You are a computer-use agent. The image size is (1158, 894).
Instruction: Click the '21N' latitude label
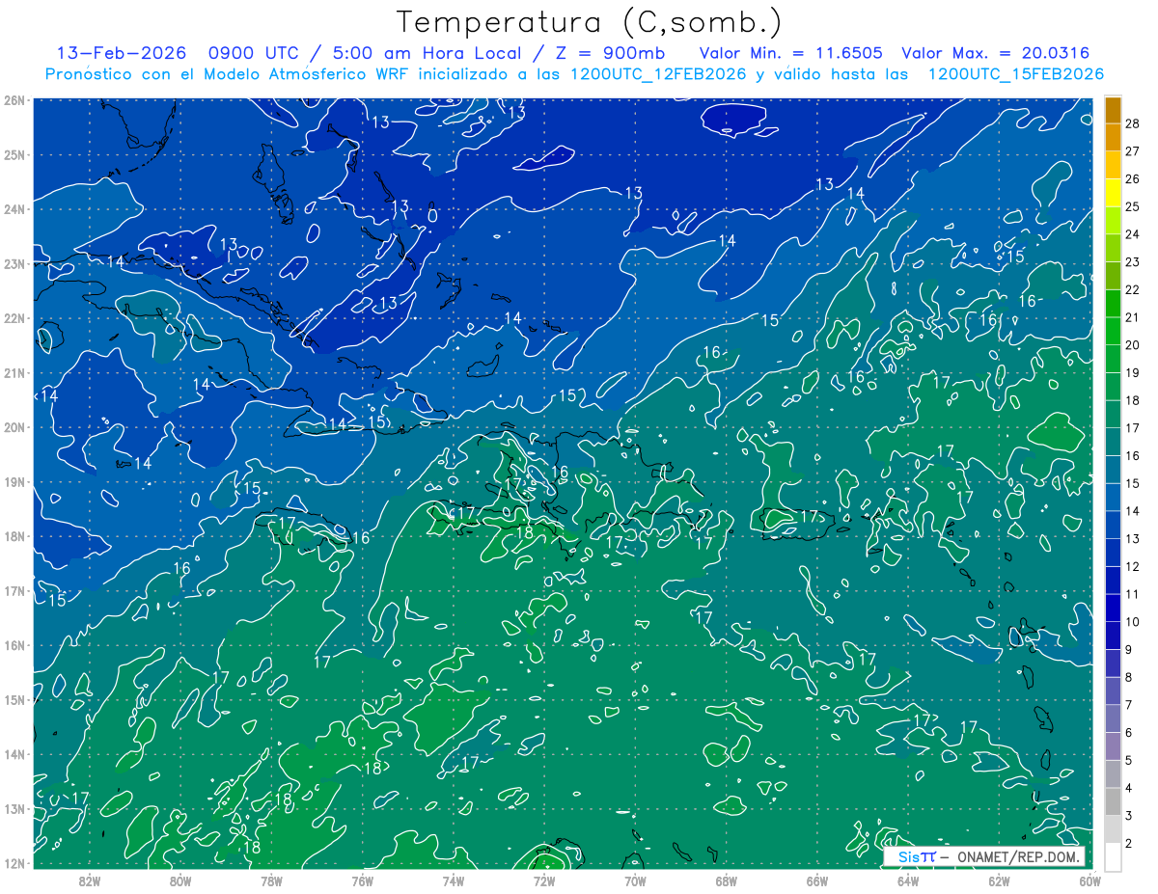point(14,372)
